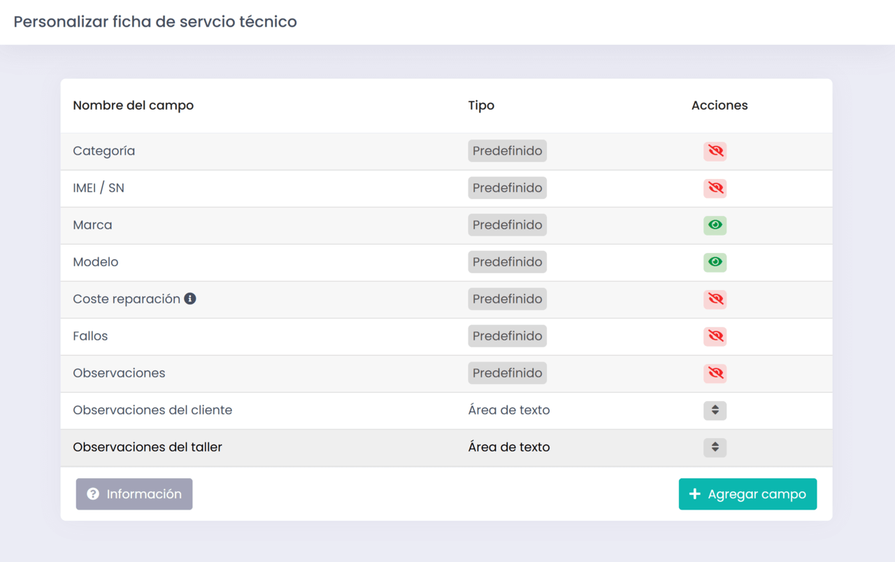Open the Información panel

click(134, 494)
